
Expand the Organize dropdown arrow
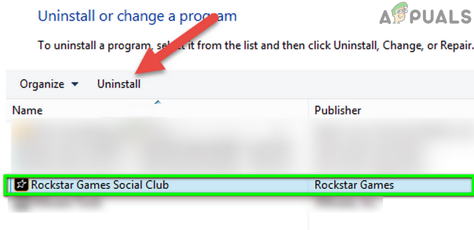[x=75, y=84]
